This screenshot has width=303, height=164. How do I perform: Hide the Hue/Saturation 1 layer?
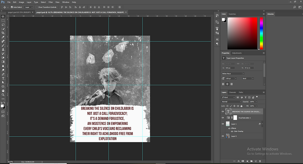point(223,118)
